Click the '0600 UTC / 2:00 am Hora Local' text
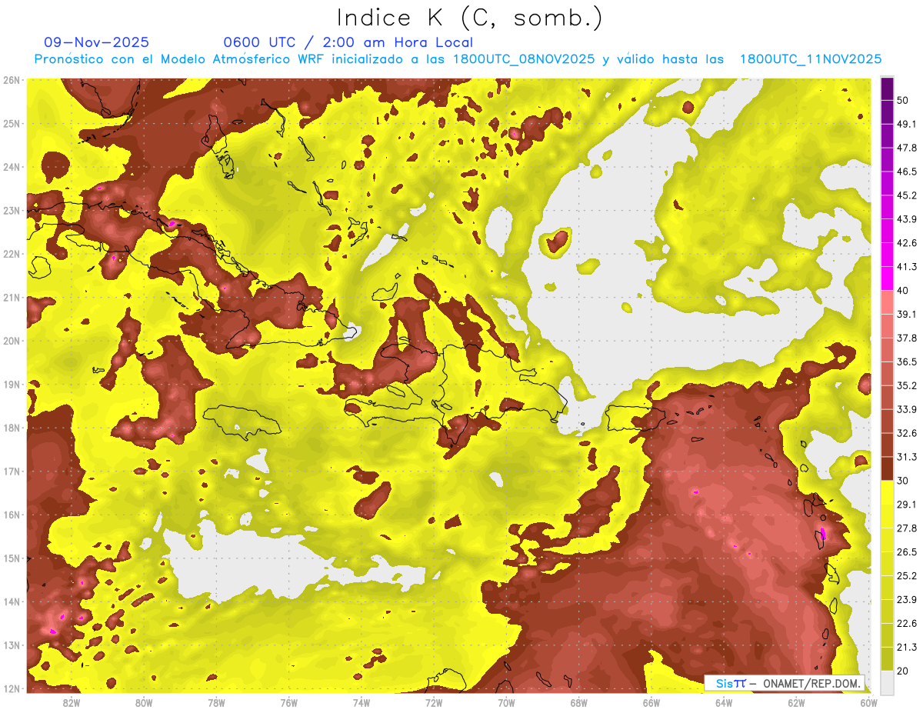 (348, 42)
